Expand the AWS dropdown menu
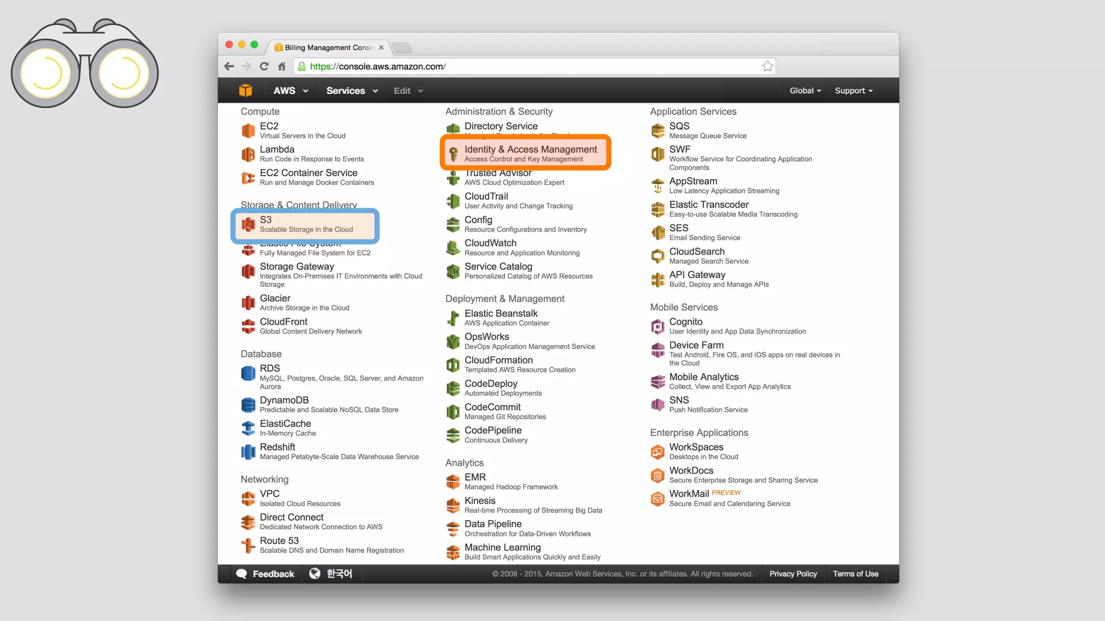 (x=290, y=91)
